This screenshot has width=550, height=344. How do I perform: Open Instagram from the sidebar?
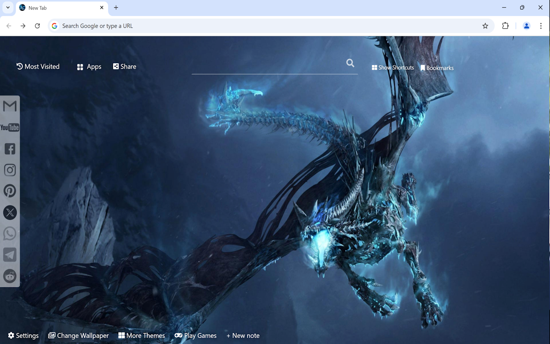[x=9, y=169]
